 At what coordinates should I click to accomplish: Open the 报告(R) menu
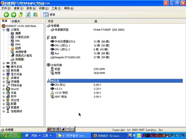tap(31, 9)
